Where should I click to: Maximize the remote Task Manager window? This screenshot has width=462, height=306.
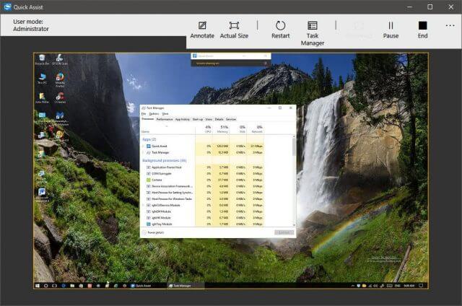click(x=280, y=108)
